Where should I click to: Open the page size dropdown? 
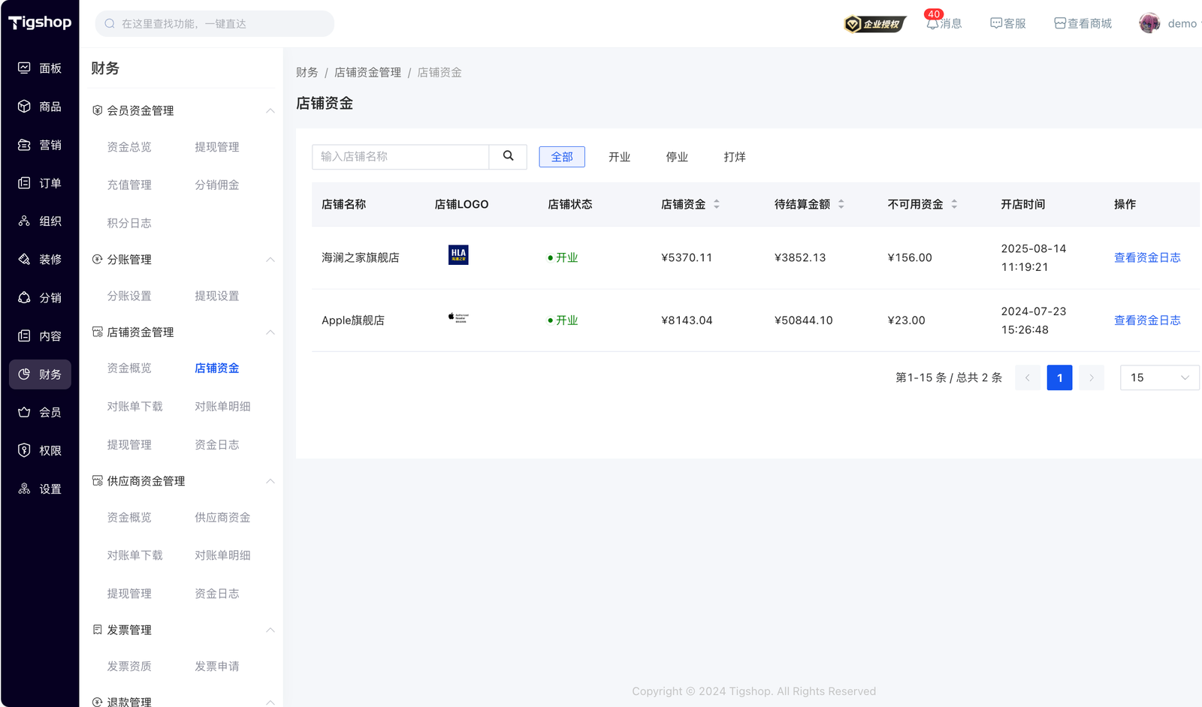click(x=1159, y=378)
